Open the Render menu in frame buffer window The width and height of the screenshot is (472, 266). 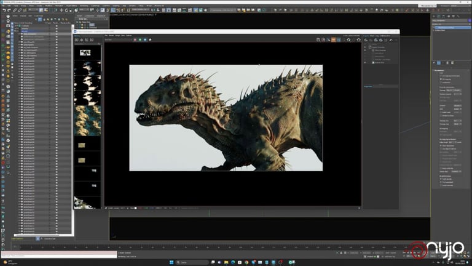(x=111, y=36)
